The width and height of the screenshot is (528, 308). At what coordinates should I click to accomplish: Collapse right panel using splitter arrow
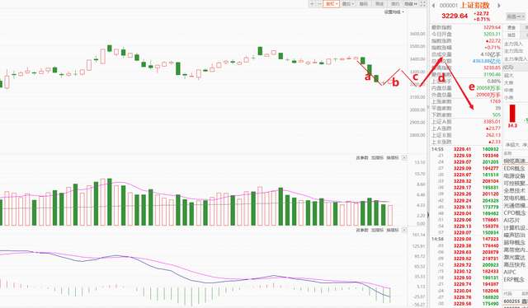click(x=428, y=214)
